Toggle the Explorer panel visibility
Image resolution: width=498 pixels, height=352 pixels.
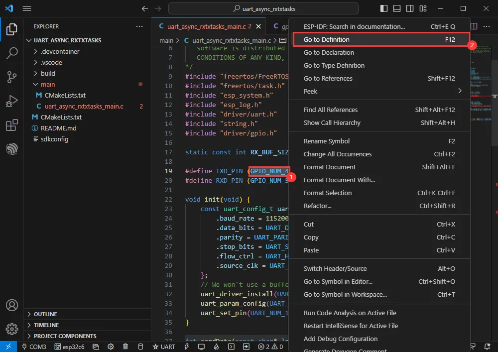coord(384,8)
